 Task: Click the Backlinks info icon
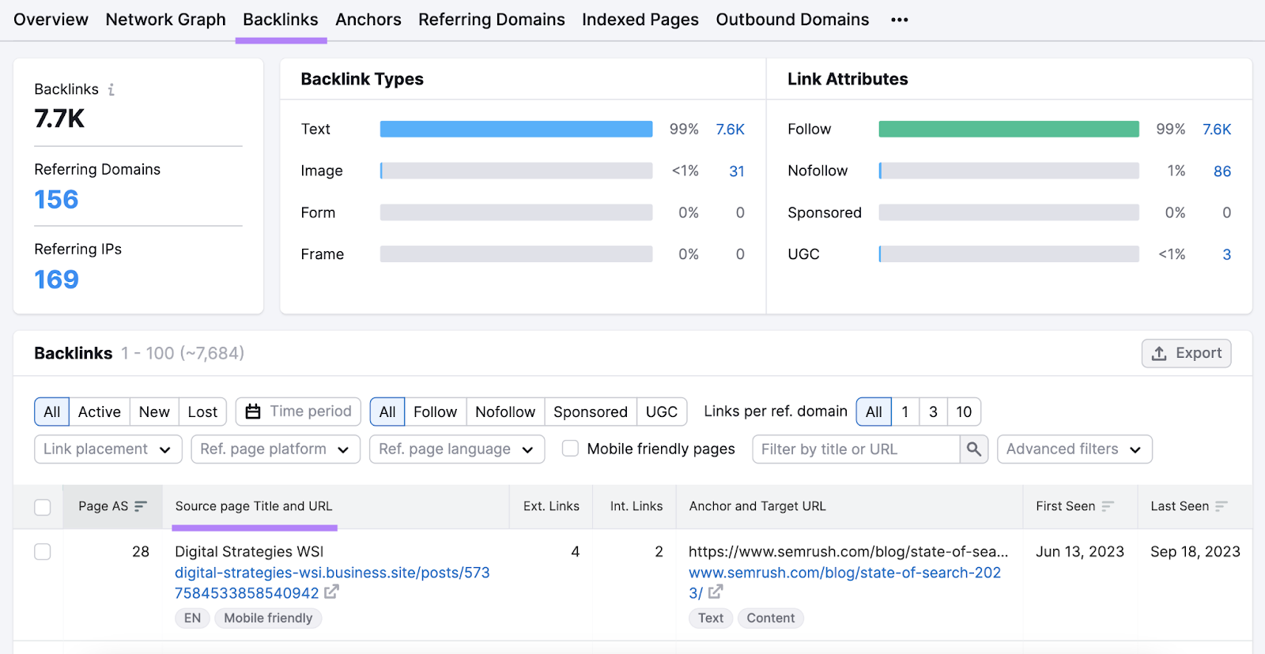(x=111, y=90)
